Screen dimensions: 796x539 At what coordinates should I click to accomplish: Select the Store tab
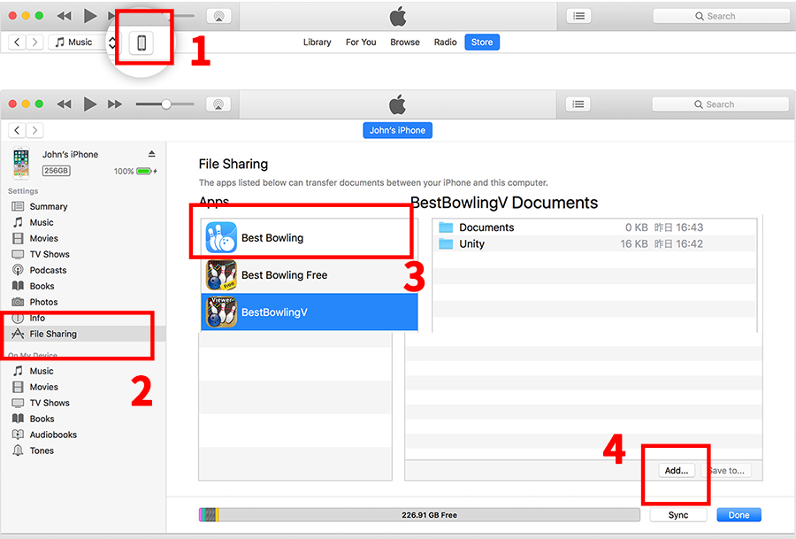tap(482, 42)
